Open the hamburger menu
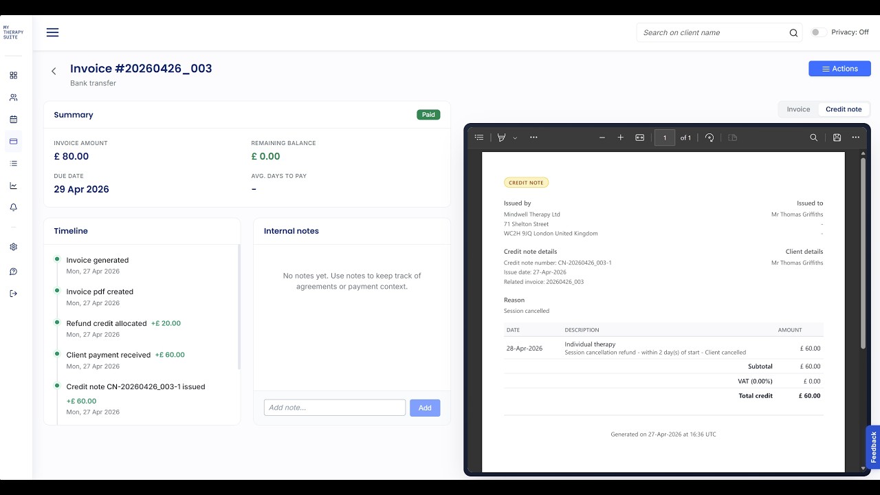The height and width of the screenshot is (495, 880). (52, 32)
